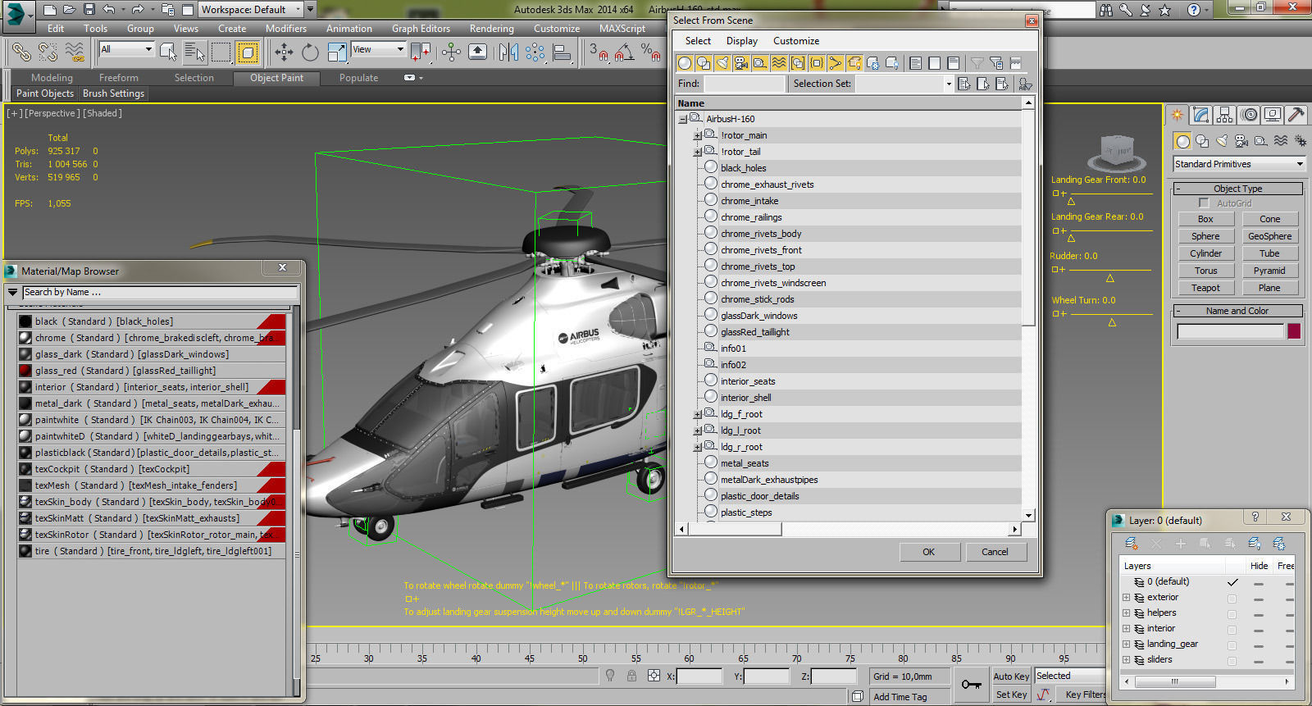Select Helpers category in Create panel

1261,141
